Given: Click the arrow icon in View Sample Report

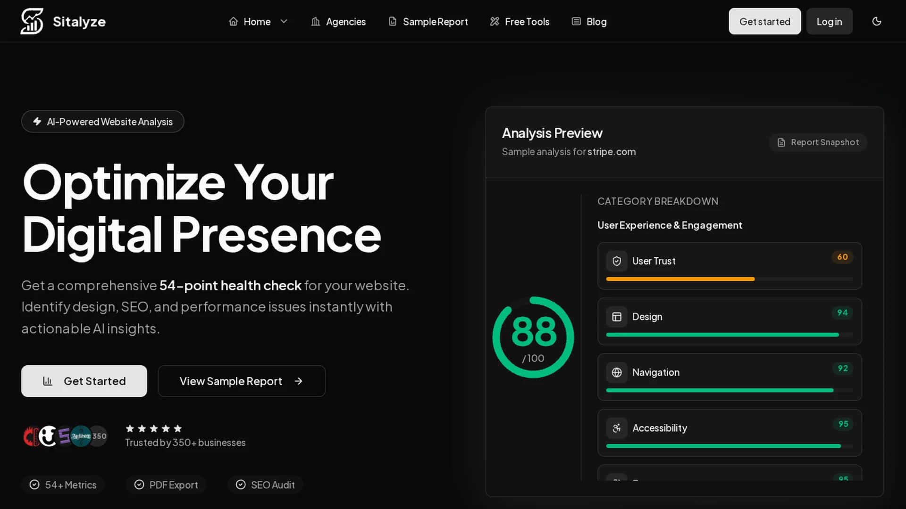Looking at the screenshot, I should pos(298,381).
